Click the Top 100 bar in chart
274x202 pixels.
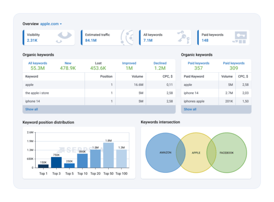tap(121, 159)
